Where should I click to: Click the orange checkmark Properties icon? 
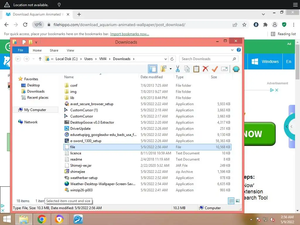(x=215, y=69)
